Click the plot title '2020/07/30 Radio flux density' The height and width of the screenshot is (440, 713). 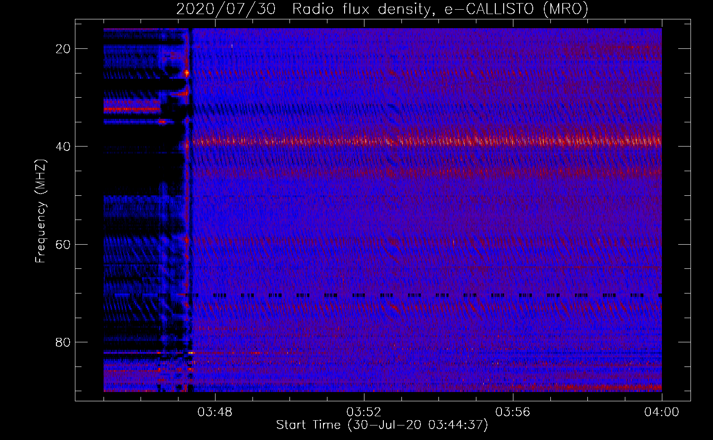click(x=303, y=9)
